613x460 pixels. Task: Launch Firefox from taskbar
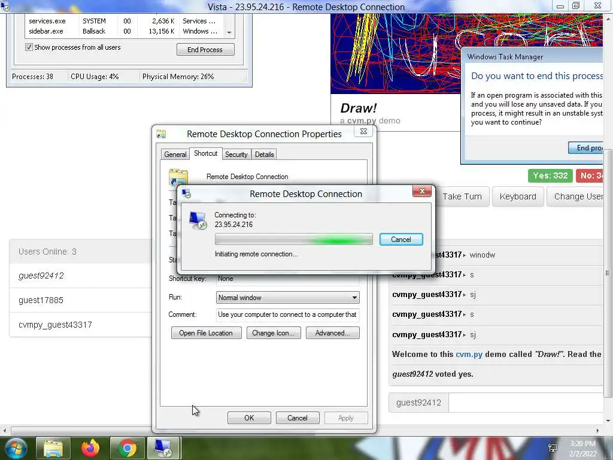click(x=90, y=448)
